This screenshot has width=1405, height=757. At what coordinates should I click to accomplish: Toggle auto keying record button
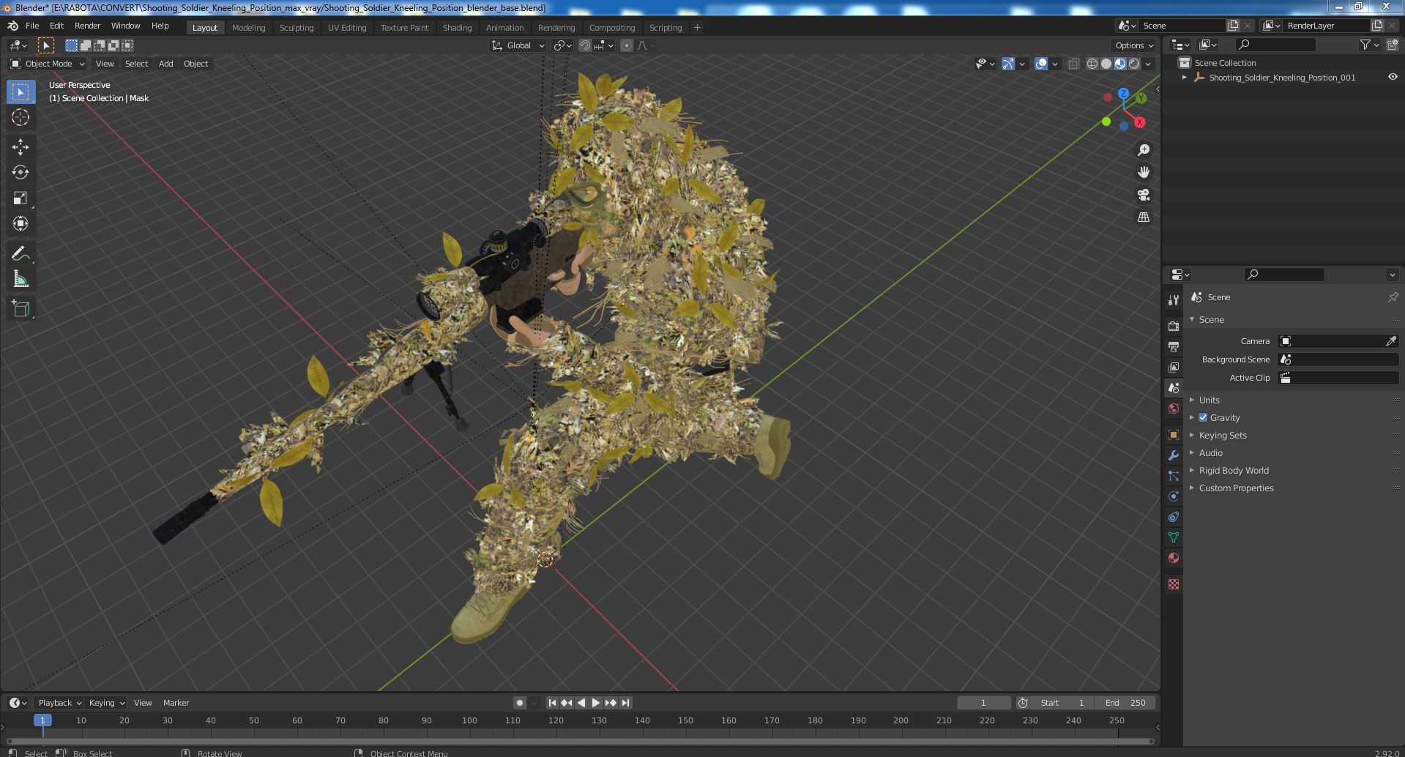520,703
